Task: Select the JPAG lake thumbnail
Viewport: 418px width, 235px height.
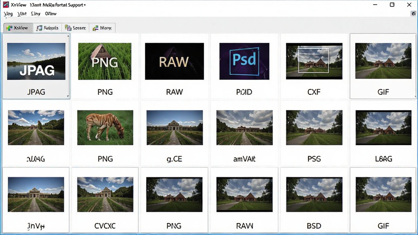Action: [x=36, y=61]
